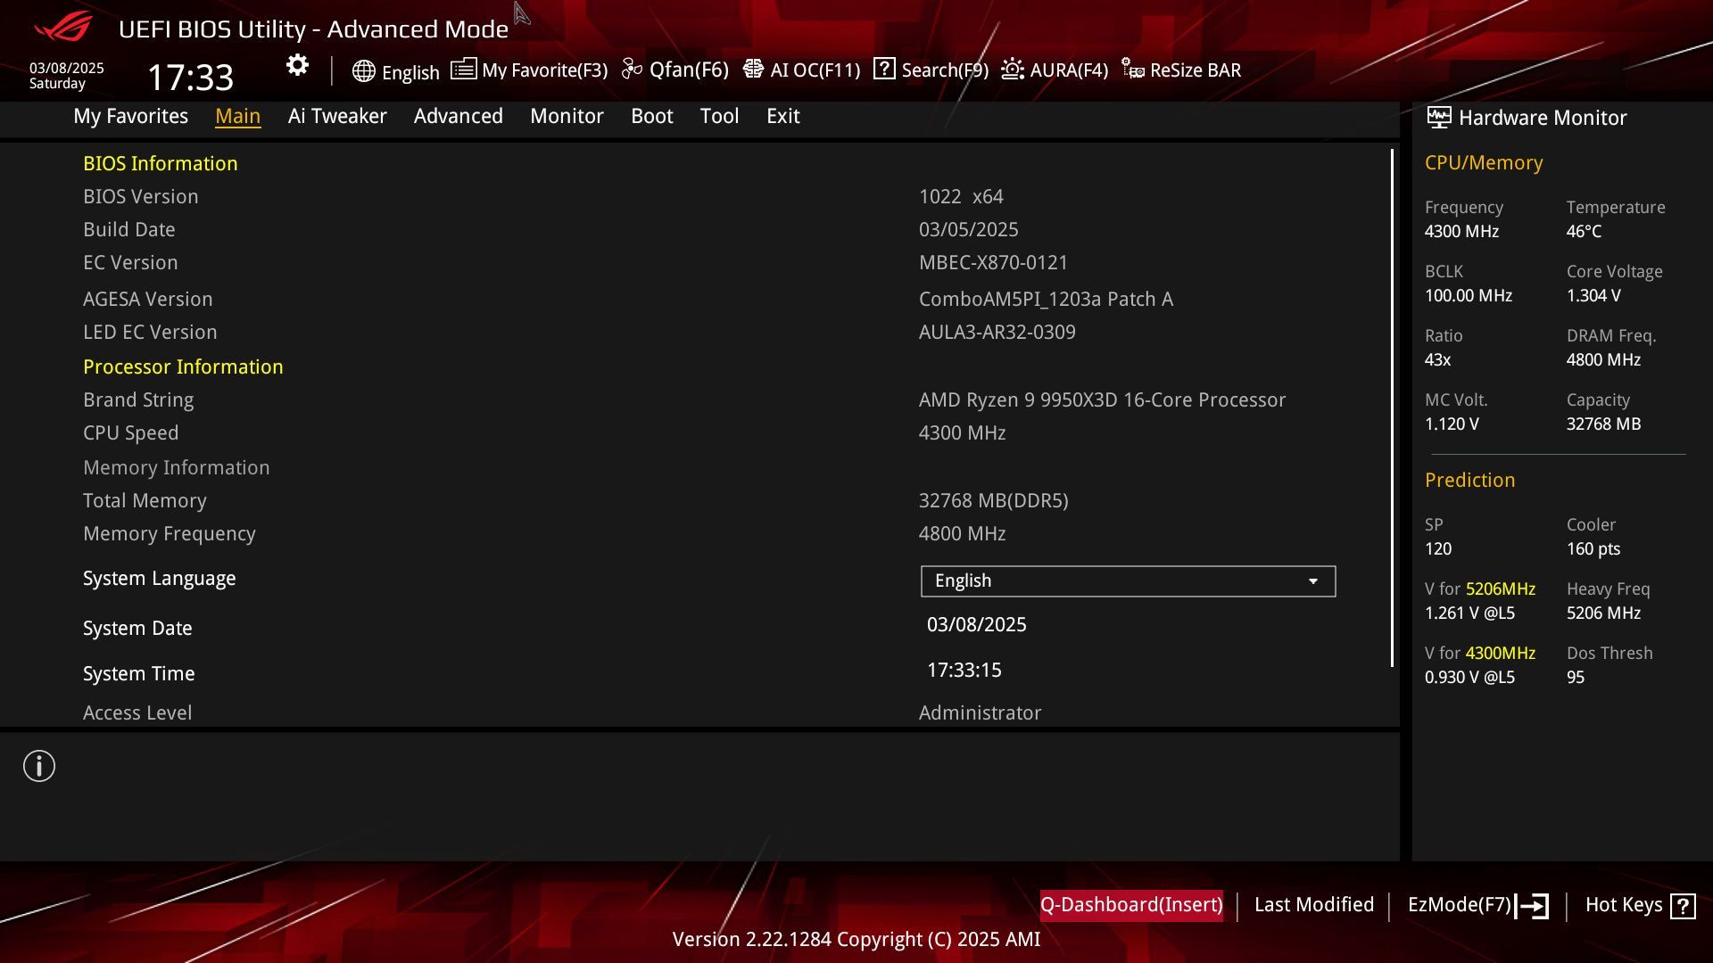Launch AI OC(F11) guide
Image resolution: width=1713 pixels, height=963 pixels.
click(x=815, y=70)
